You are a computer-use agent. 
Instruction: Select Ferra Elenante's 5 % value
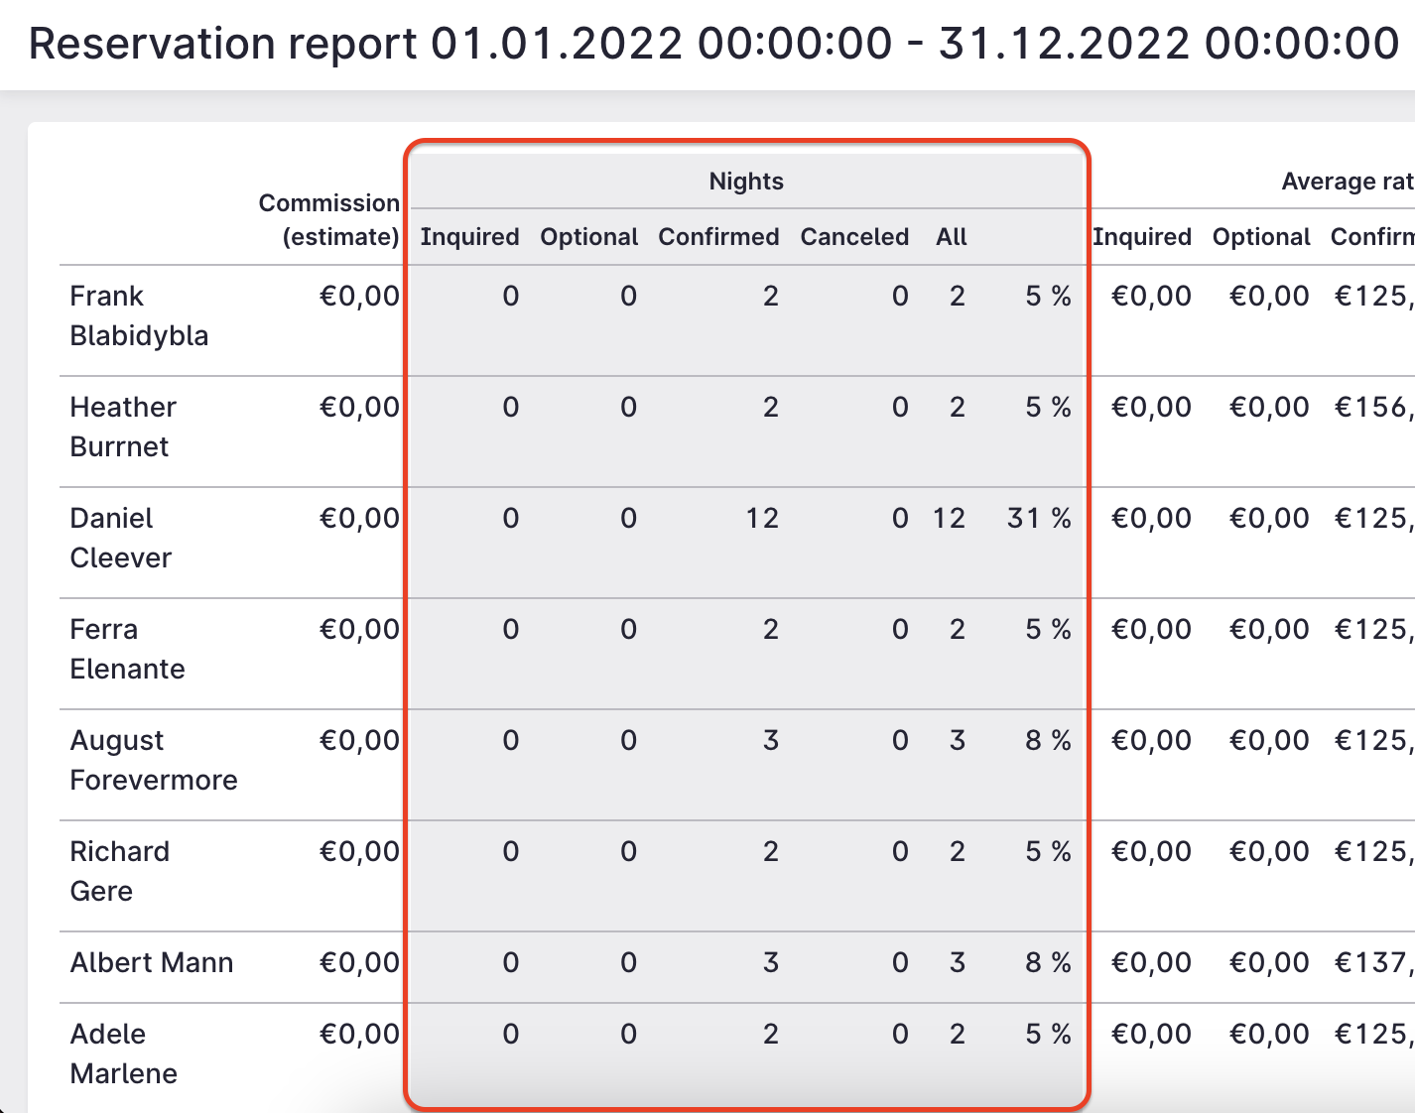1048,629
